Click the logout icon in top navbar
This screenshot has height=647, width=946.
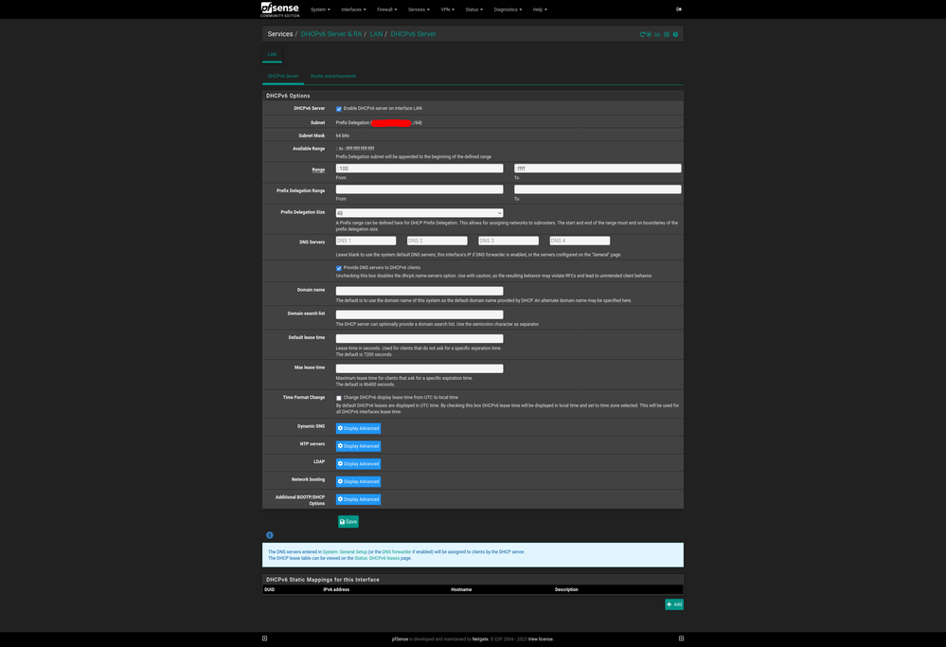(x=679, y=9)
